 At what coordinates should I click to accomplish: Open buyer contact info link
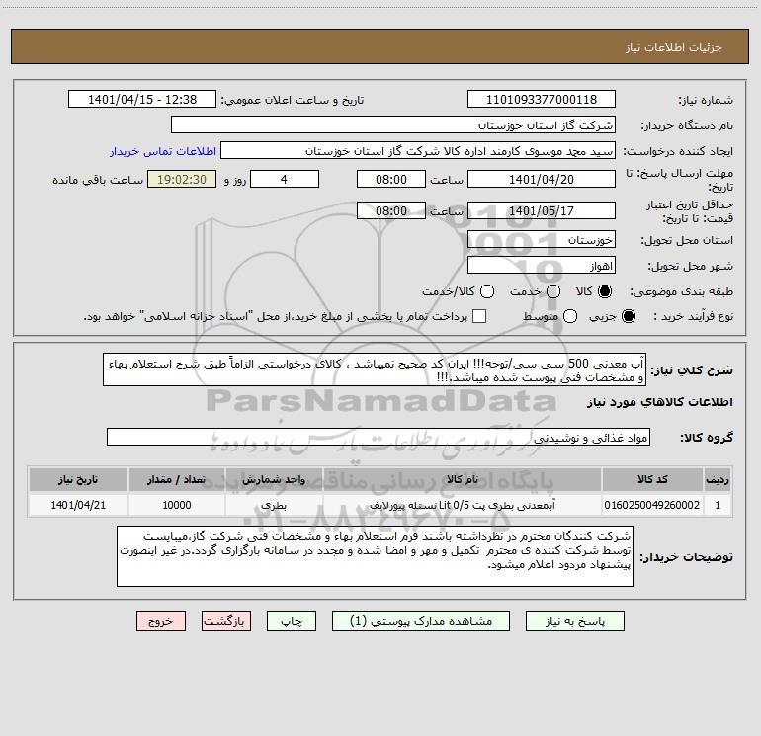[x=163, y=151]
